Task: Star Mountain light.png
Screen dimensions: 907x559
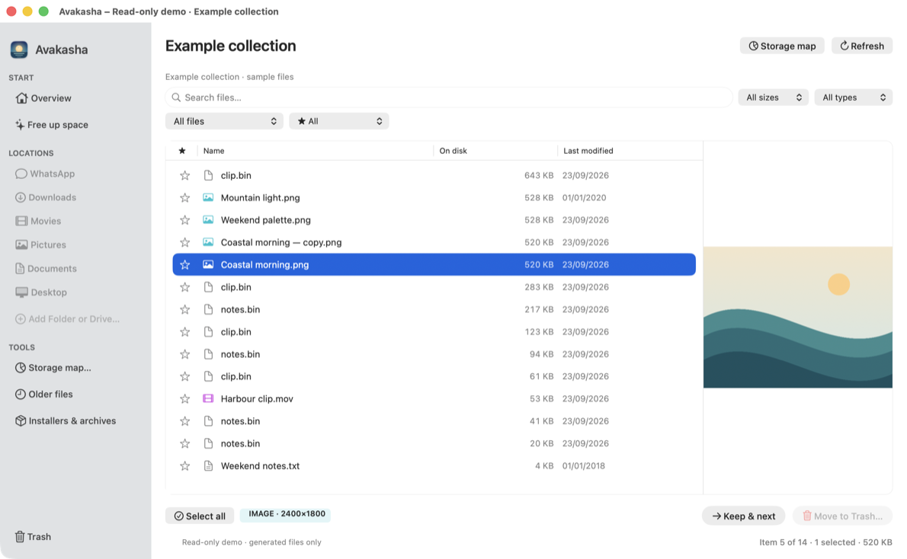Action: click(185, 198)
